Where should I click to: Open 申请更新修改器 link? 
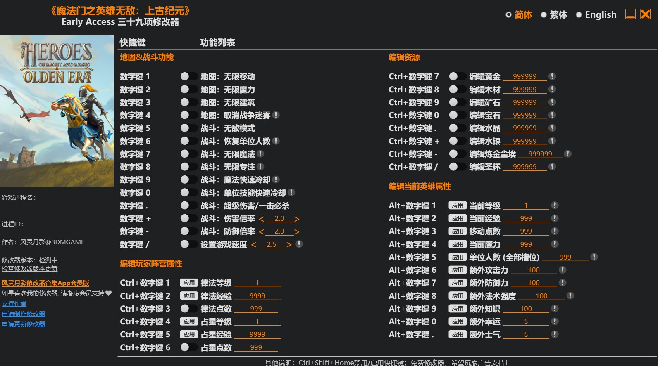[24, 324]
